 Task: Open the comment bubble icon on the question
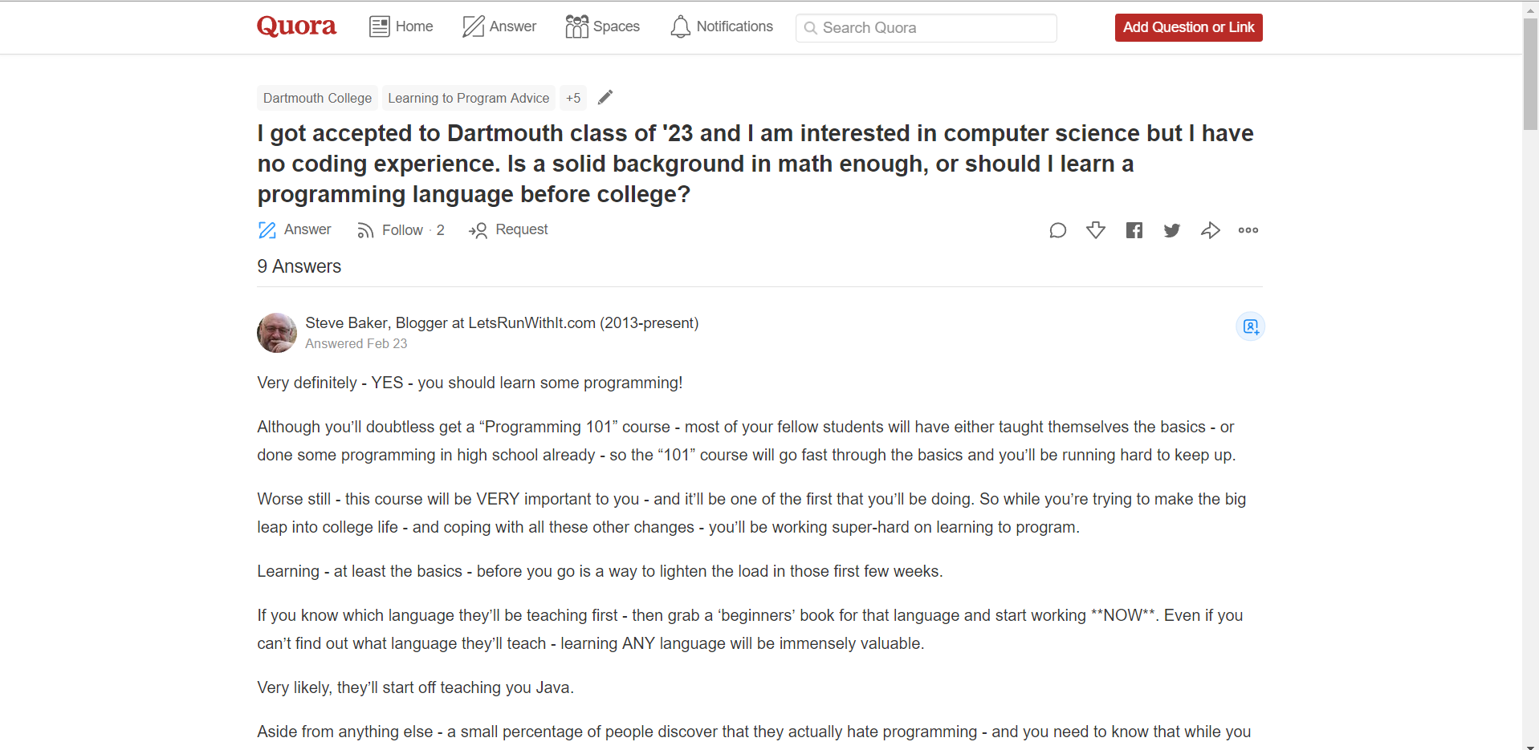(1057, 230)
